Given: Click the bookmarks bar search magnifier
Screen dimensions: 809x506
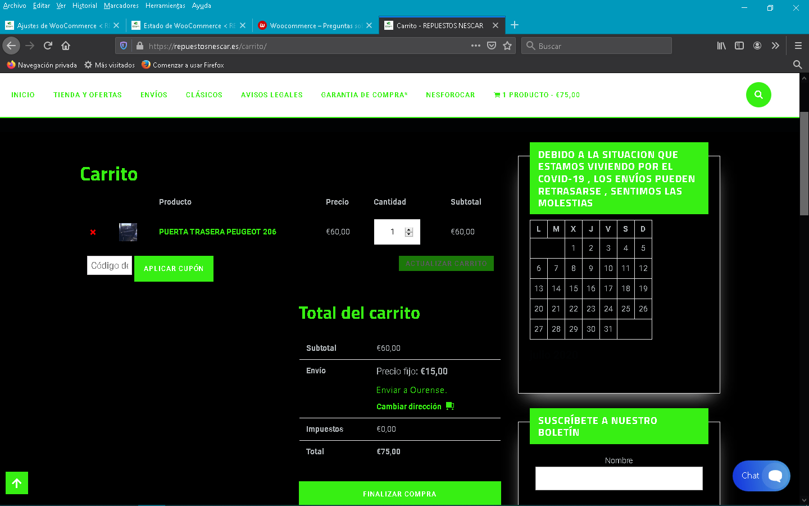Looking at the screenshot, I should tap(797, 65).
